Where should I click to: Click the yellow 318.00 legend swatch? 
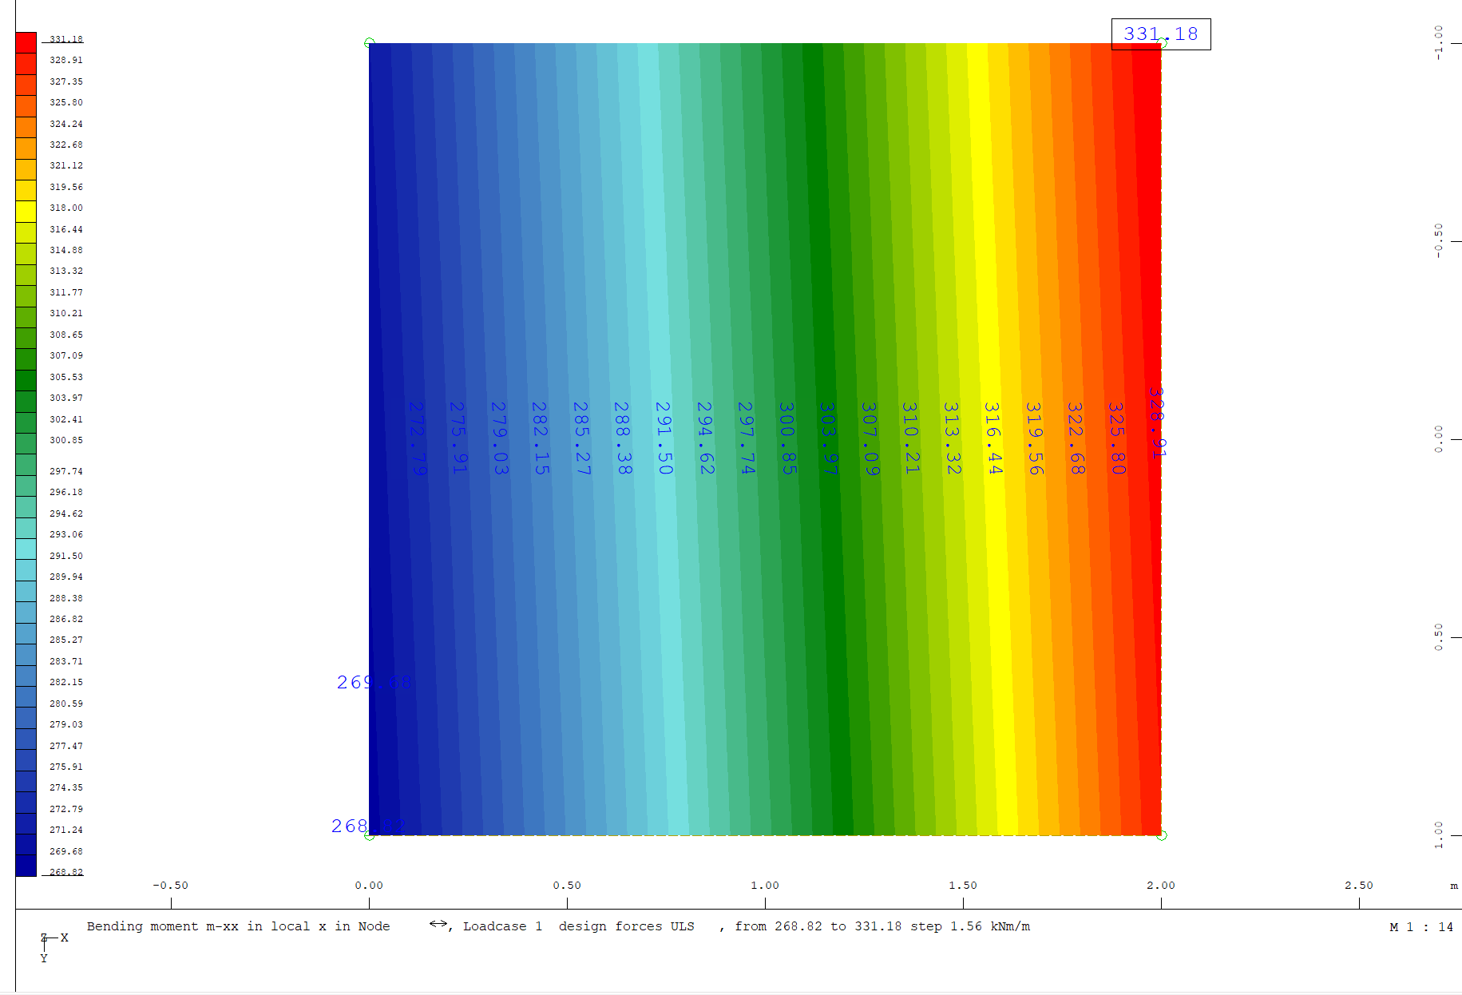[26, 212]
